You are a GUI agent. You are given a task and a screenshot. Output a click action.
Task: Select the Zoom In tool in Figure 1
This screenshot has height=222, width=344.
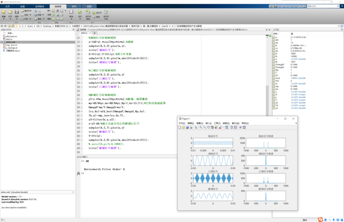click(201, 127)
